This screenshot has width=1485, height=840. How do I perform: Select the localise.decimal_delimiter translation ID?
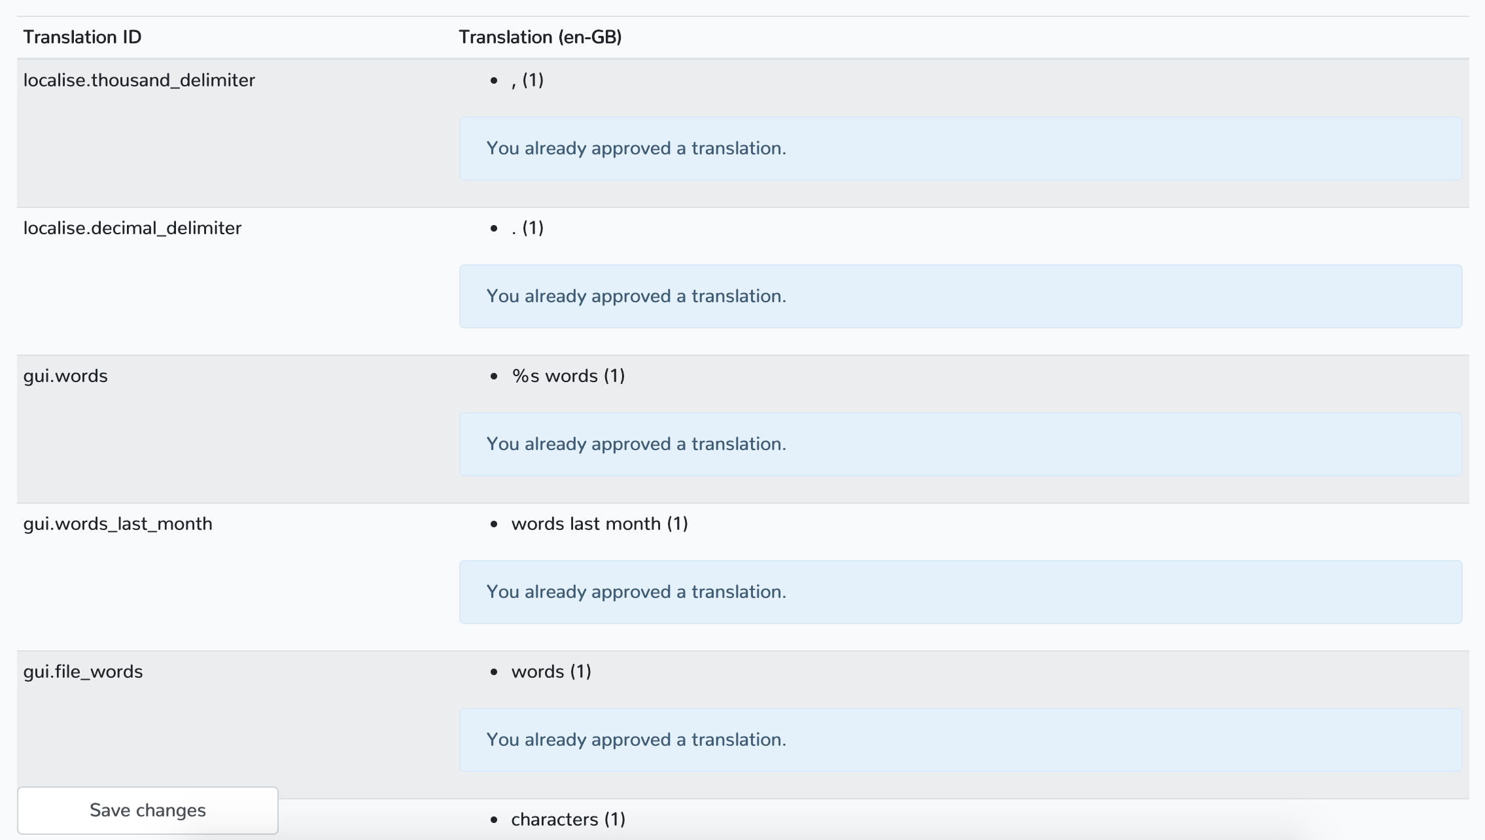pos(132,228)
